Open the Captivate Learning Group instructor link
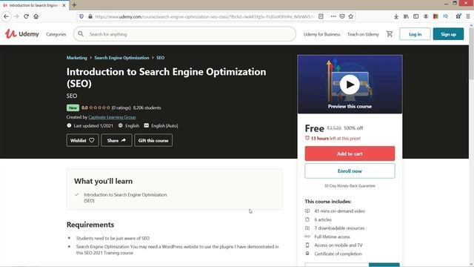Screen dimensions: 474x267 [x=112, y=117]
